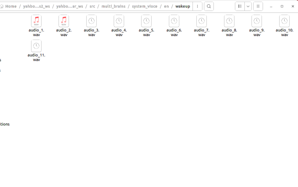Select the audio_8.wav file icon
The height and width of the screenshot is (187, 298).
[229, 21]
